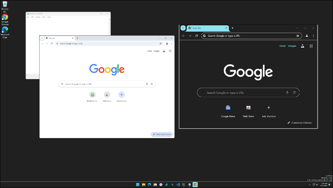
Task: Open Google apps grid in light Chrome
Action: click(170, 51)
